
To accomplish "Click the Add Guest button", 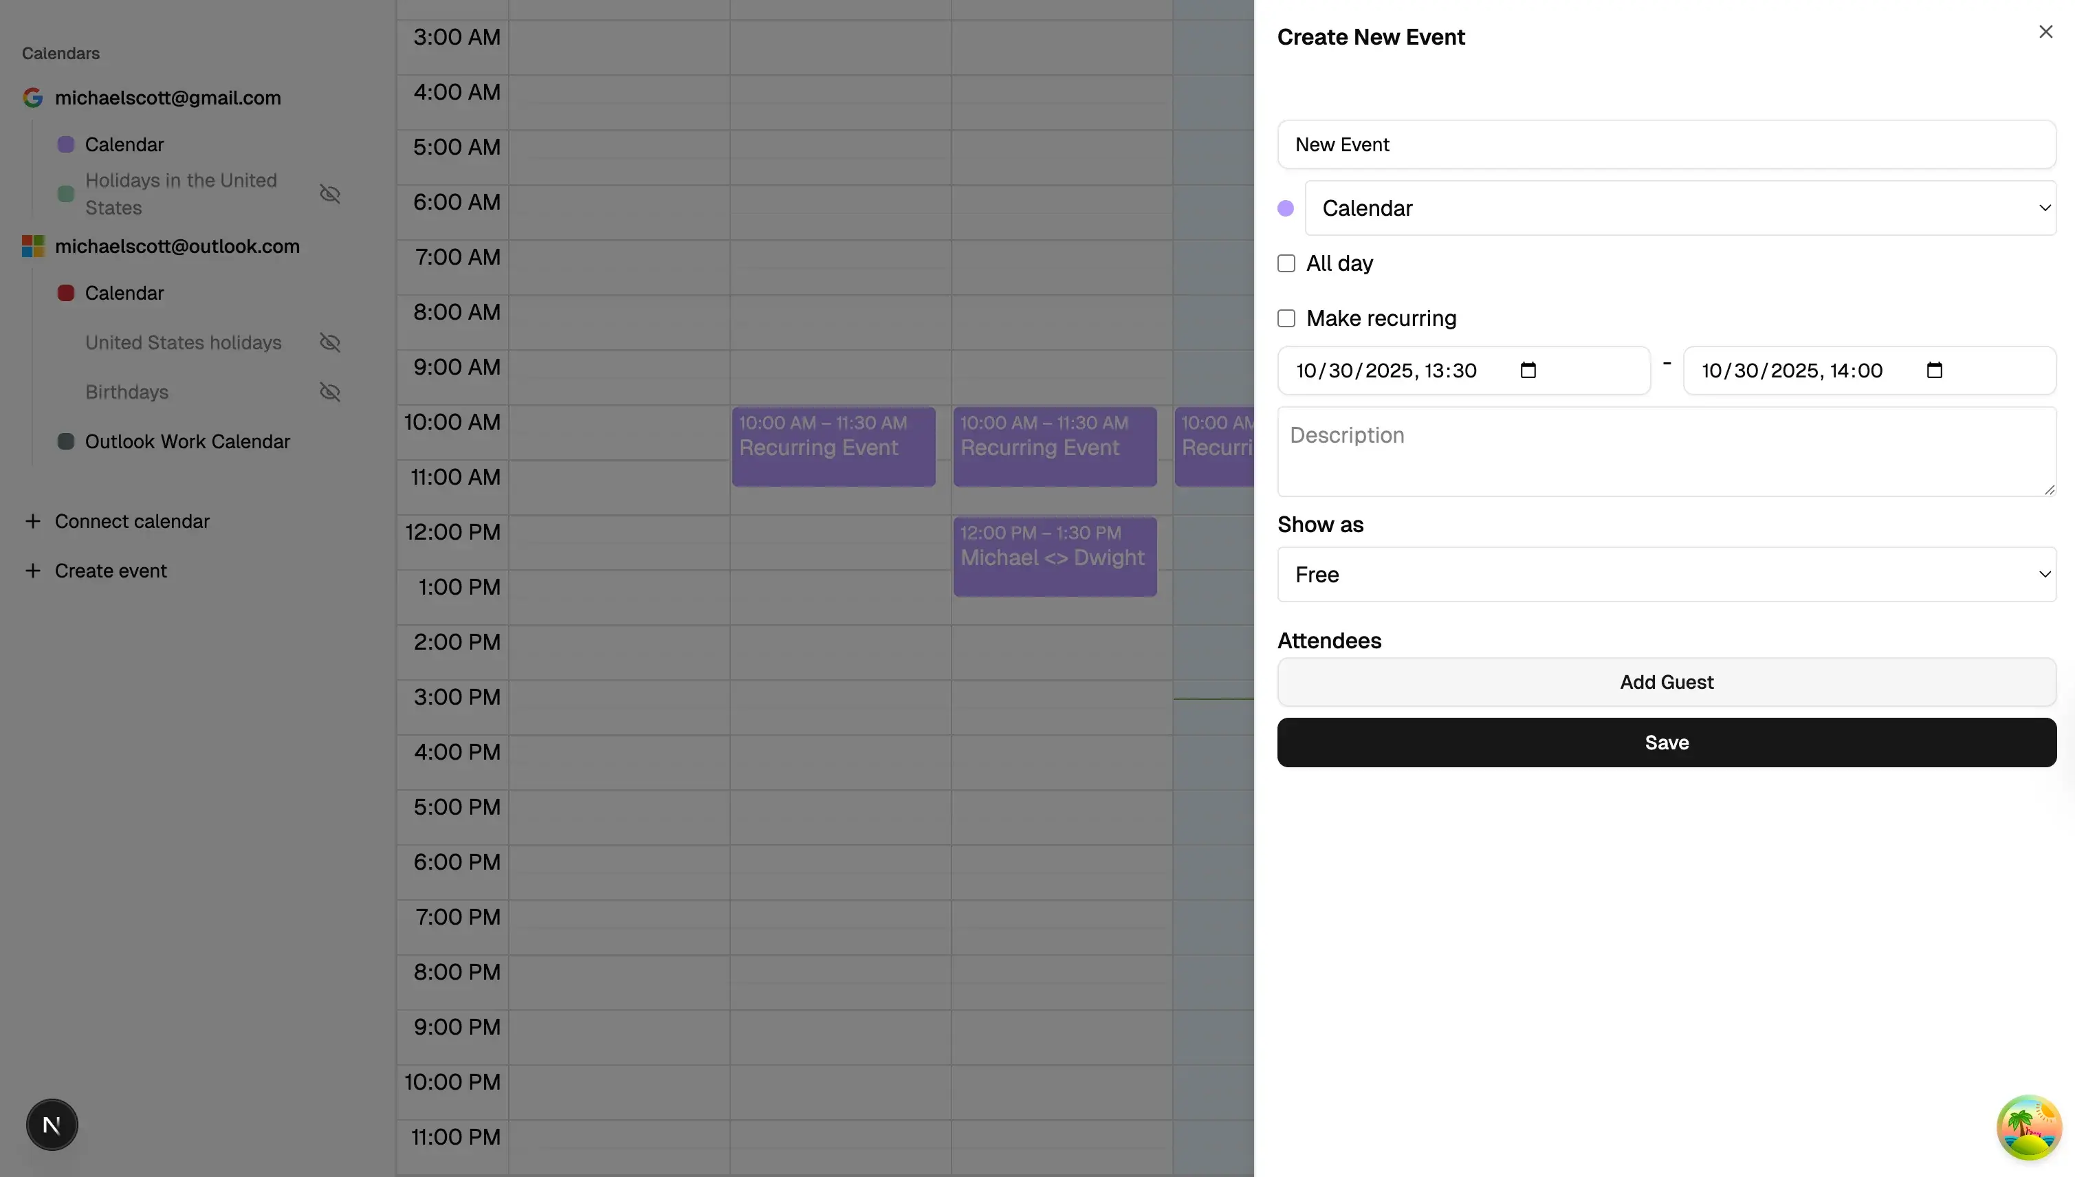I will [x=1666, y=681].
